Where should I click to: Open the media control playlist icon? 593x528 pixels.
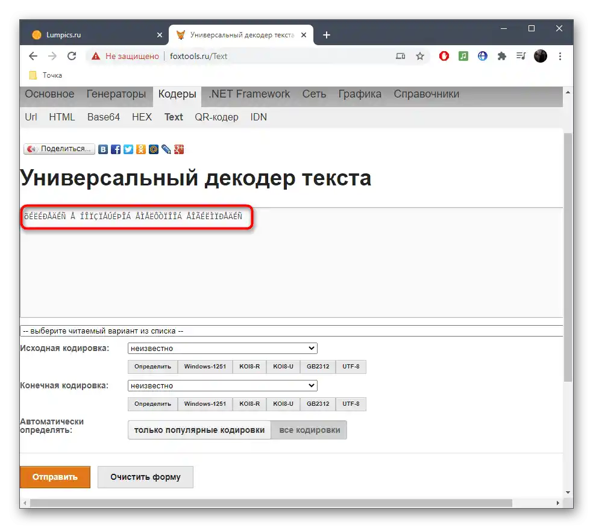tap(521, 57)
